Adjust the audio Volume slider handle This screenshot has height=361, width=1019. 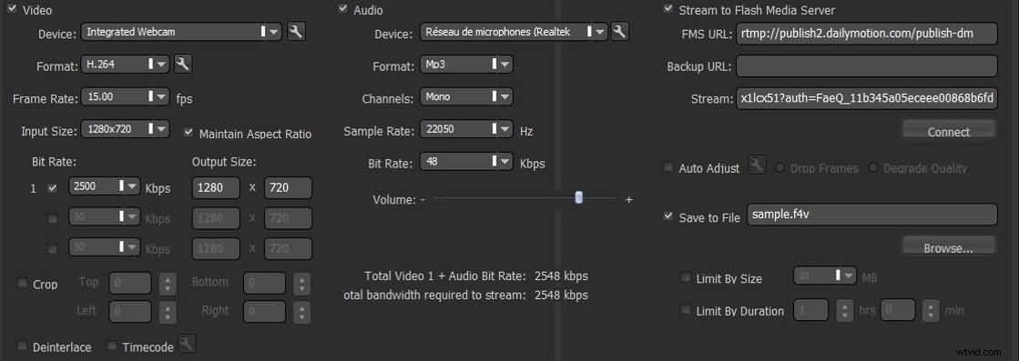(578, 198)
